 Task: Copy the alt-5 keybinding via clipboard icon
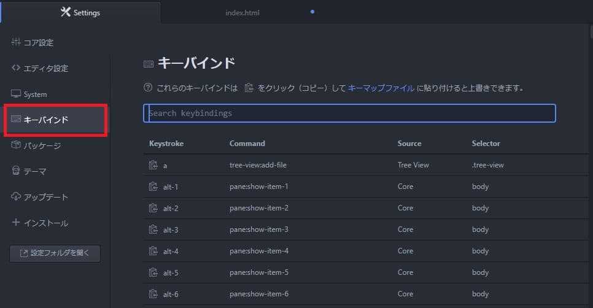[x=153, y=272]
